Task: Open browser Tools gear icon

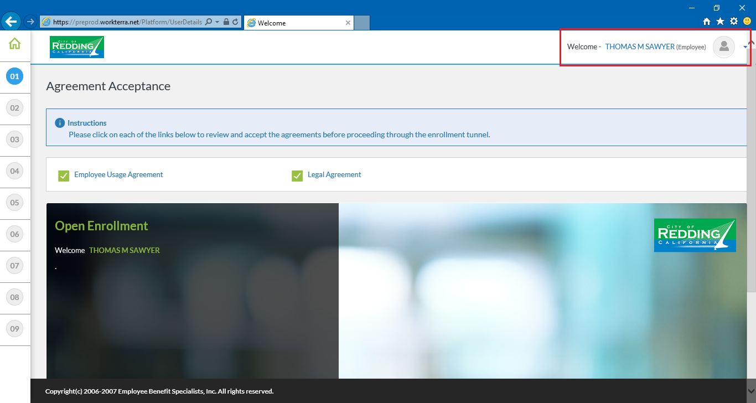Action: (734, 21)
